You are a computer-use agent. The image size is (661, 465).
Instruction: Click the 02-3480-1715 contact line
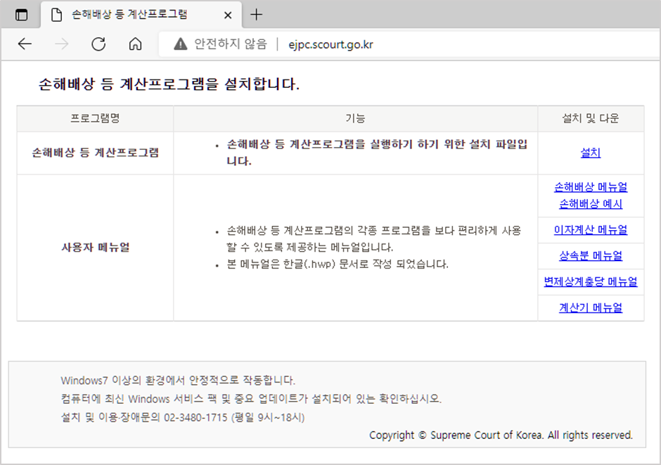coord(183,417)
